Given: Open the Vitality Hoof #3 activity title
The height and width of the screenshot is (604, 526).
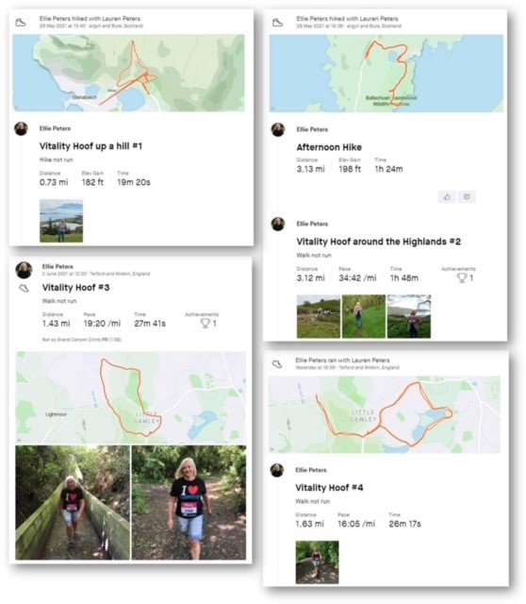Looking at the screenshot, I should click(x=75, y=287).
